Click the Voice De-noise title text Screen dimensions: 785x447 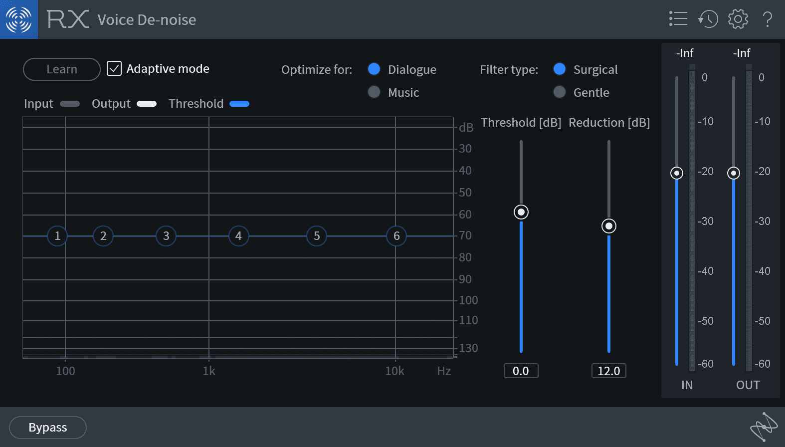[147, 20]
